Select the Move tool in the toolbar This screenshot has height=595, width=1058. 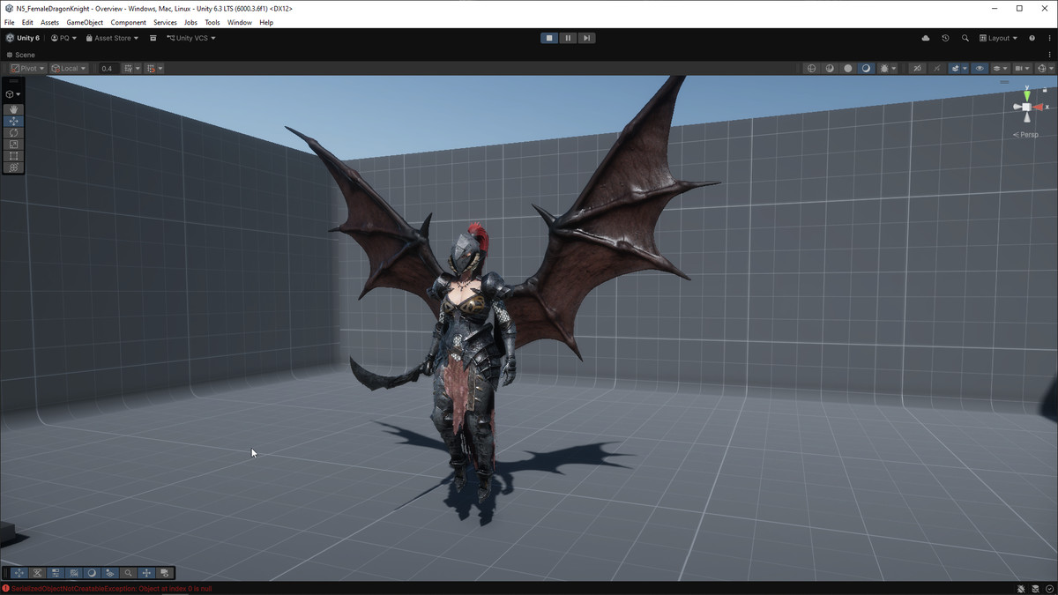click(x=13, y=122)
